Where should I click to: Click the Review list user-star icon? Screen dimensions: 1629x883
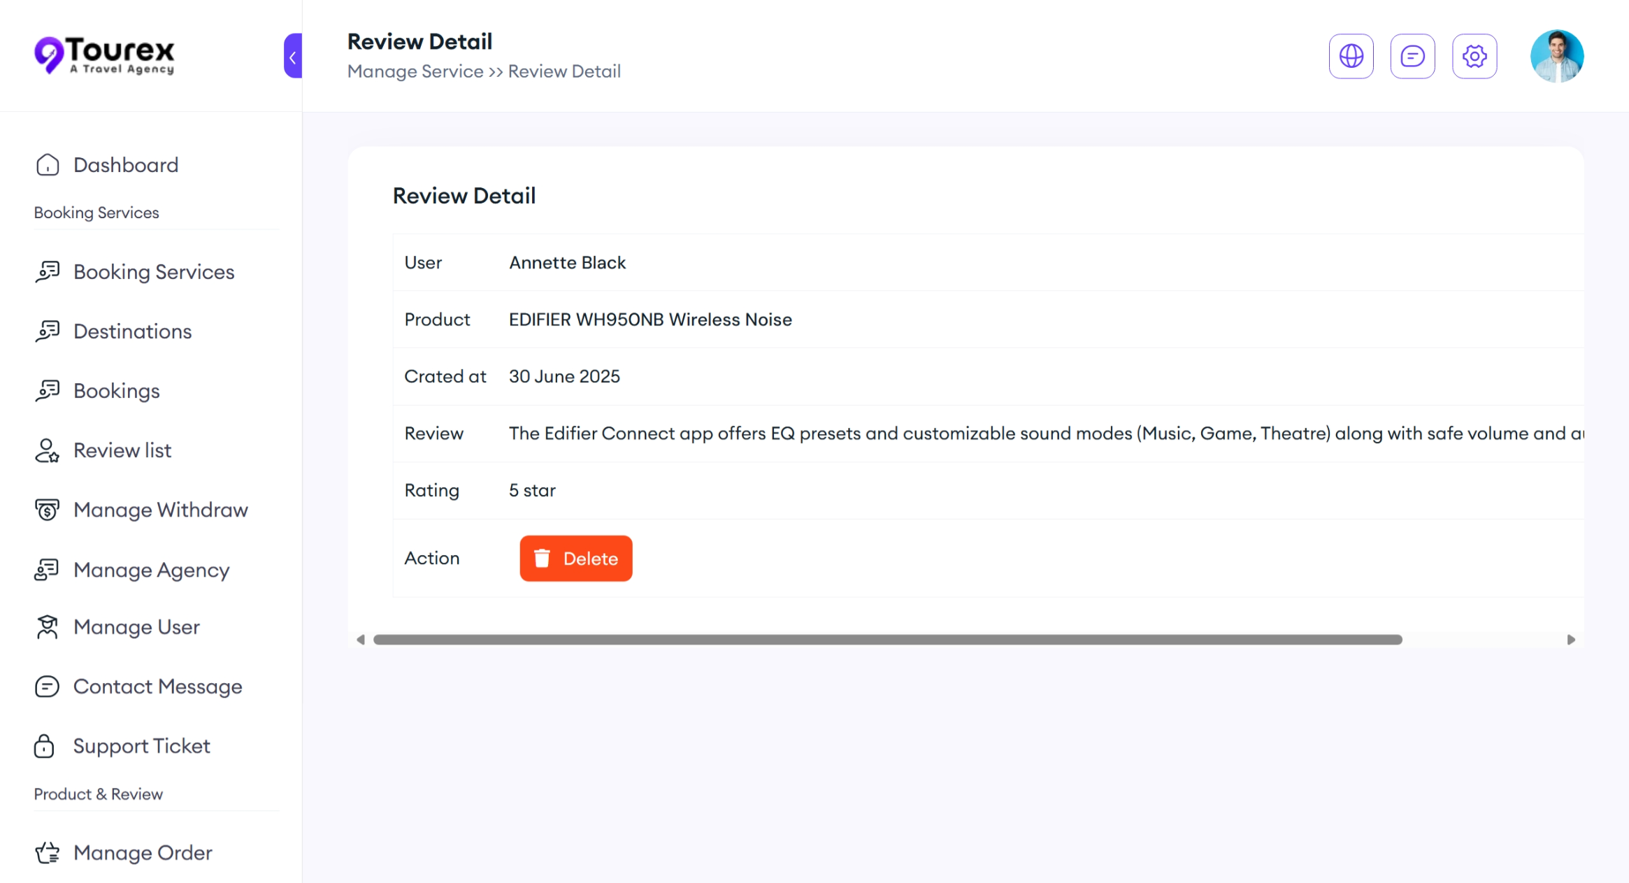(x=48, y=450)
